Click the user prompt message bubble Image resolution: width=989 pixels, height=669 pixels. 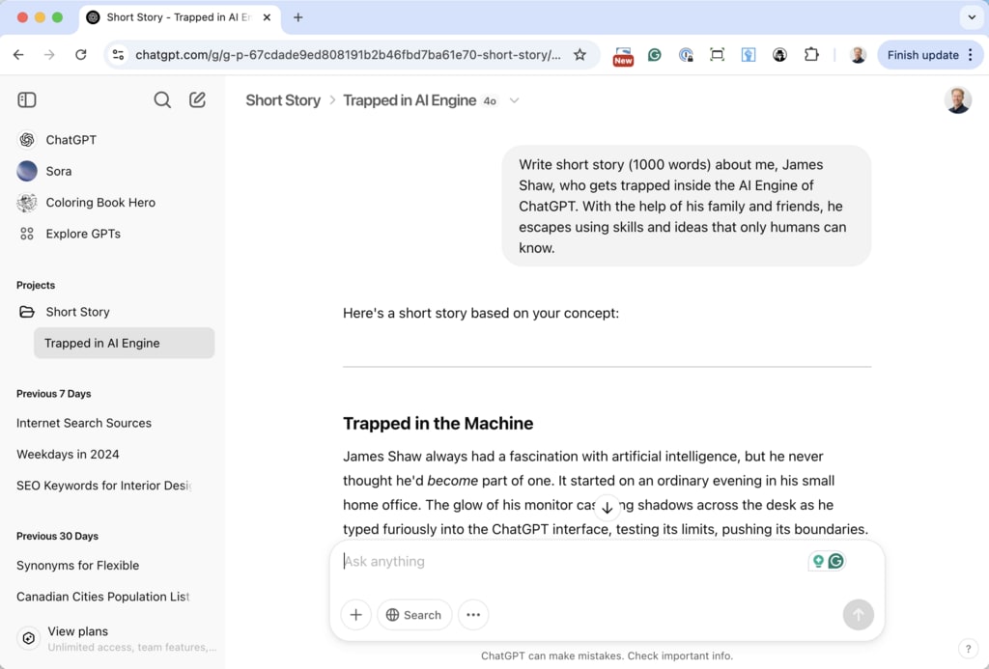(687, 207)
